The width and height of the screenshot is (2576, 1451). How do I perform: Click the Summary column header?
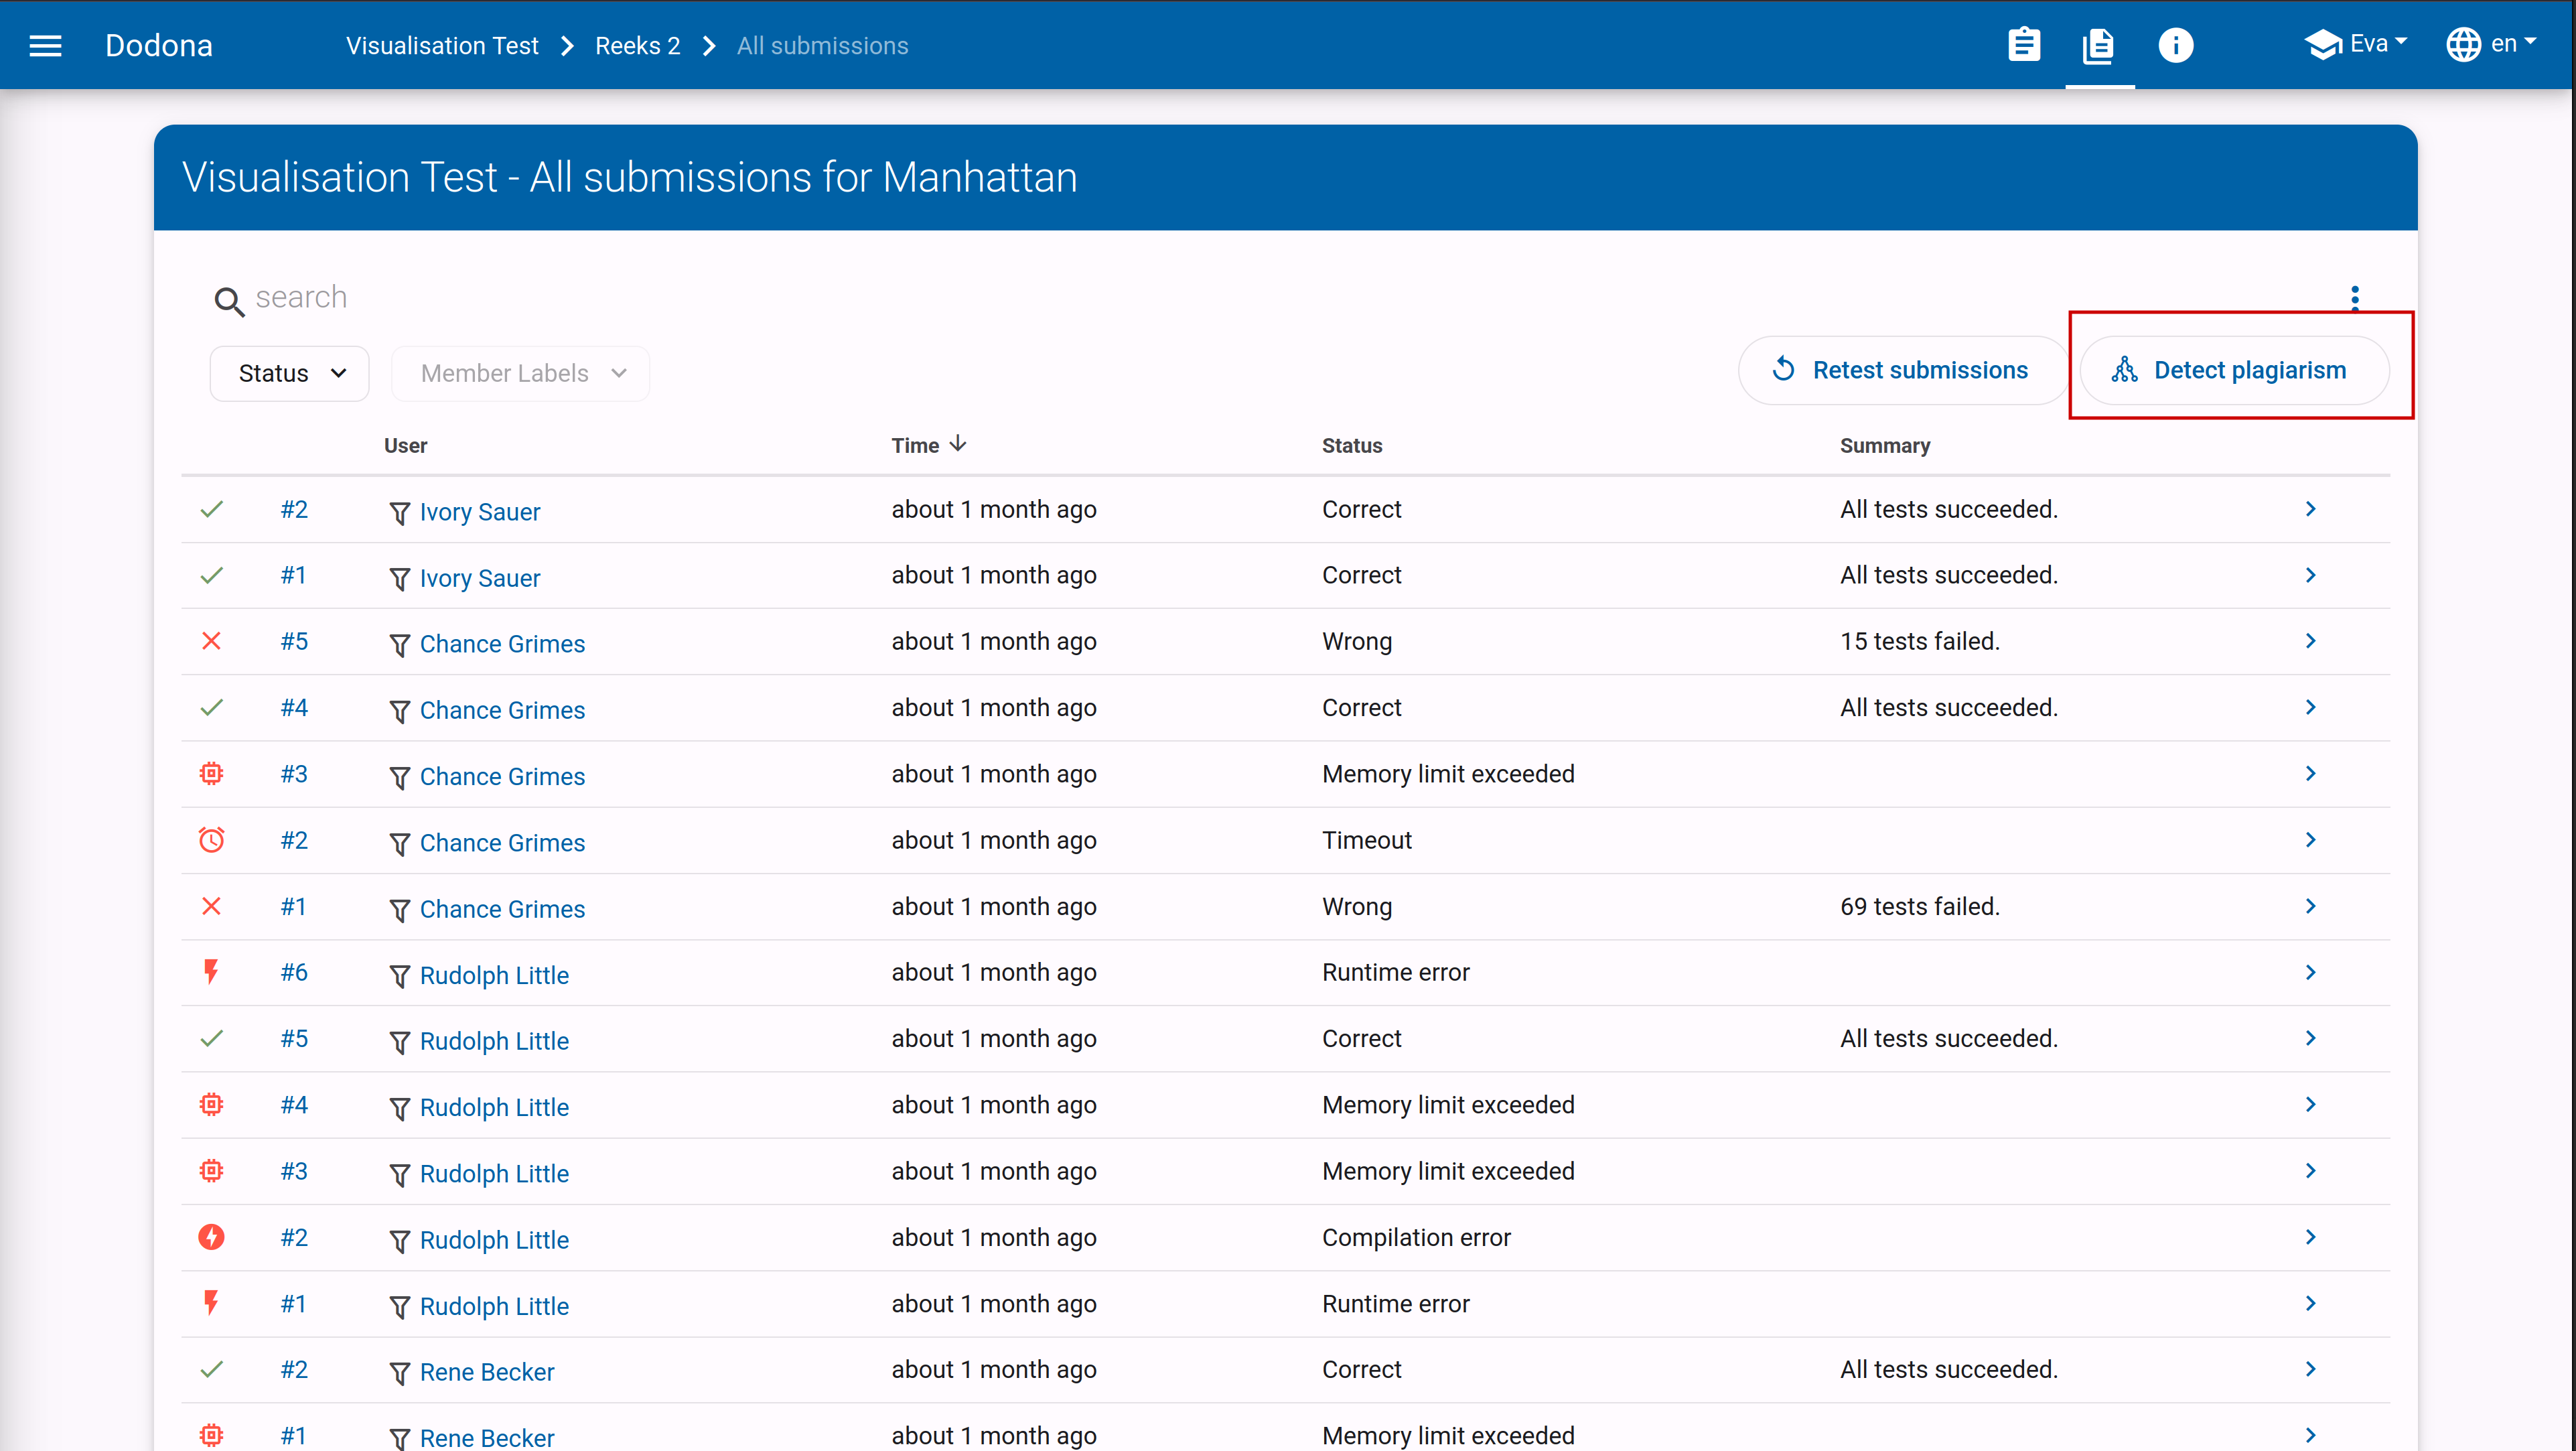coord(1885,445)
